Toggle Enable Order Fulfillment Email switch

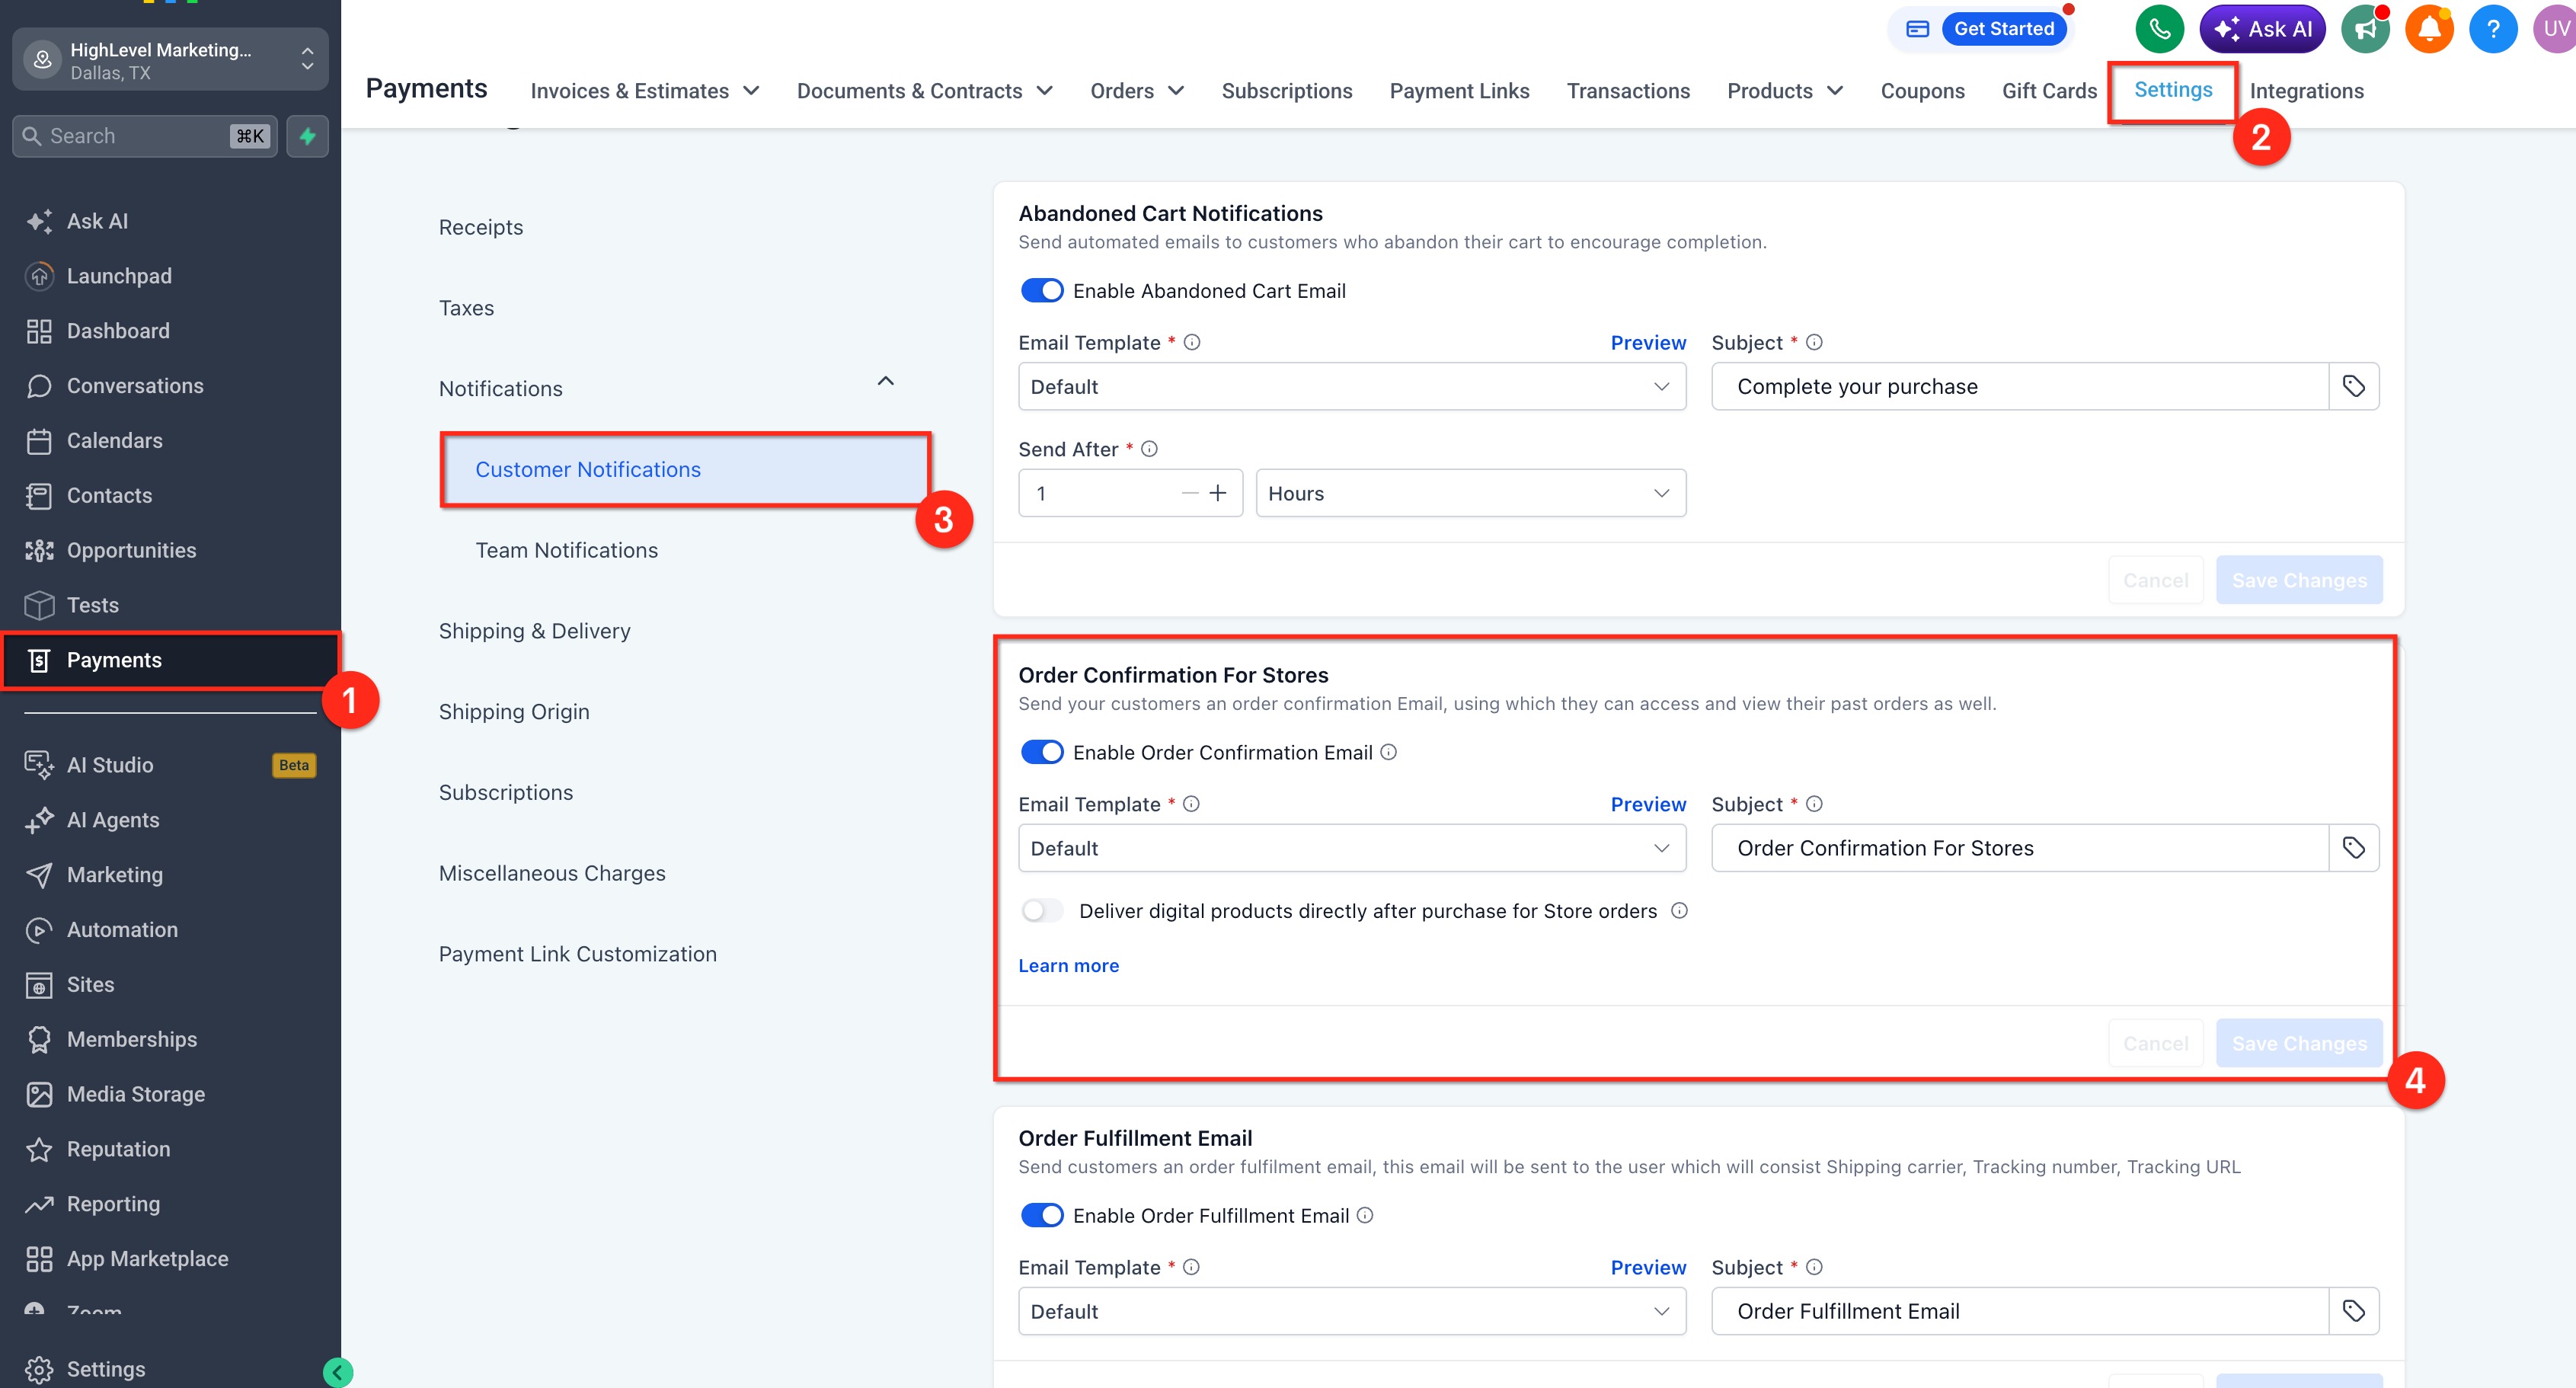(x=1042, y=1216)
